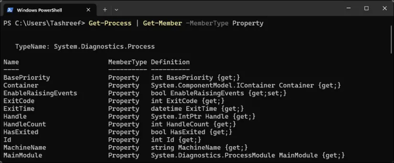
Task: Click the vertical scrollbar thumb
Action: point(391,39)
